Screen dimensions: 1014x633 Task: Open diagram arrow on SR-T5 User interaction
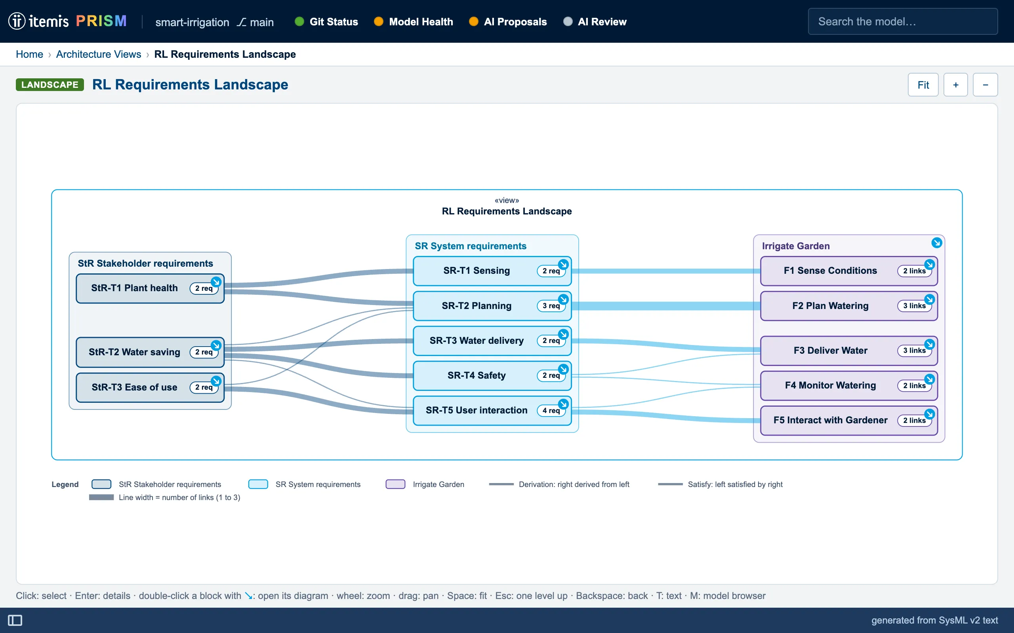tap(564, 404)
